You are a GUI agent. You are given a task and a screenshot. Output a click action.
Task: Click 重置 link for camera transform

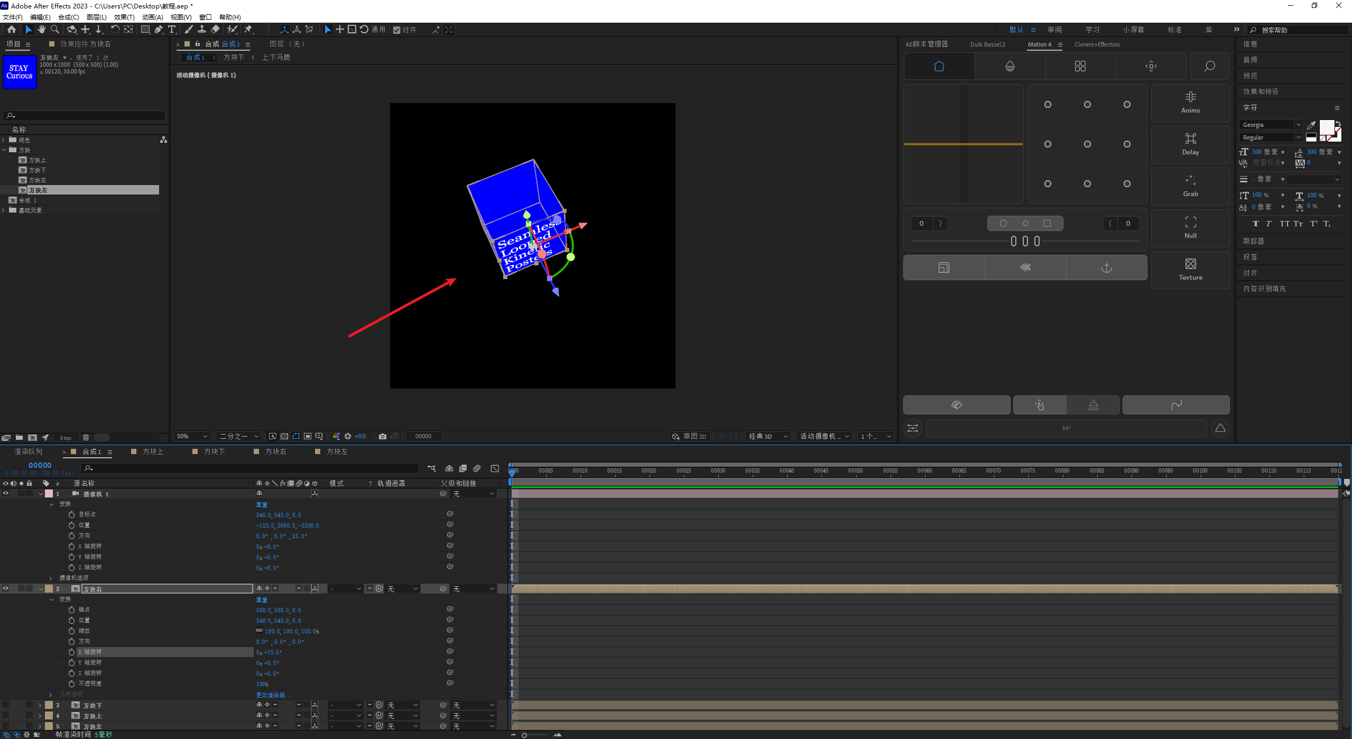[262, 504]
